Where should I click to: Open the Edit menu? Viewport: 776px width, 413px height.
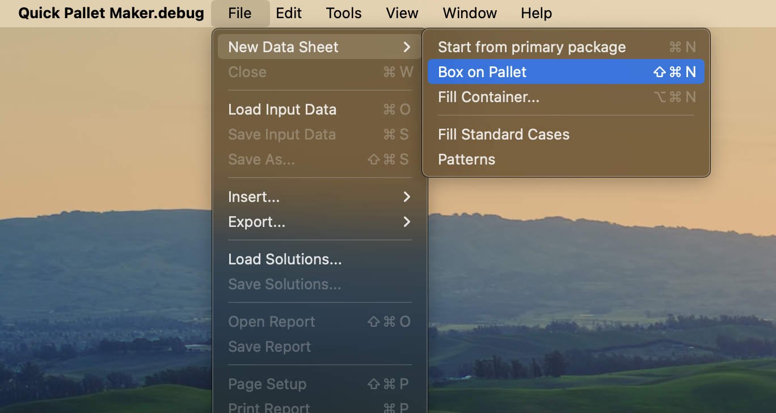(289, 13)
